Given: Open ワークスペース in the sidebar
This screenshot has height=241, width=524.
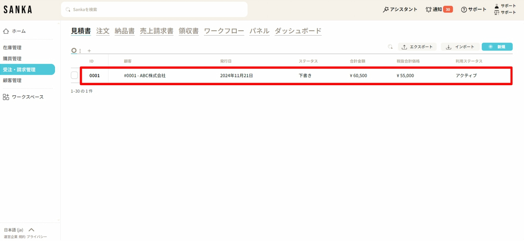Looking at the screenshot, I should point(23,97).
